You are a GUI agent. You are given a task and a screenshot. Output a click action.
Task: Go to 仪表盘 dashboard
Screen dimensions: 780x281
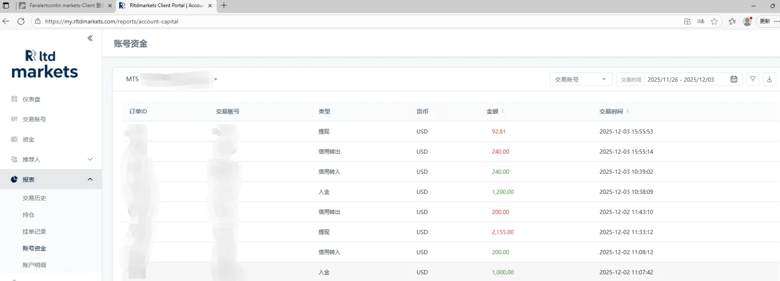coord(31,99)
